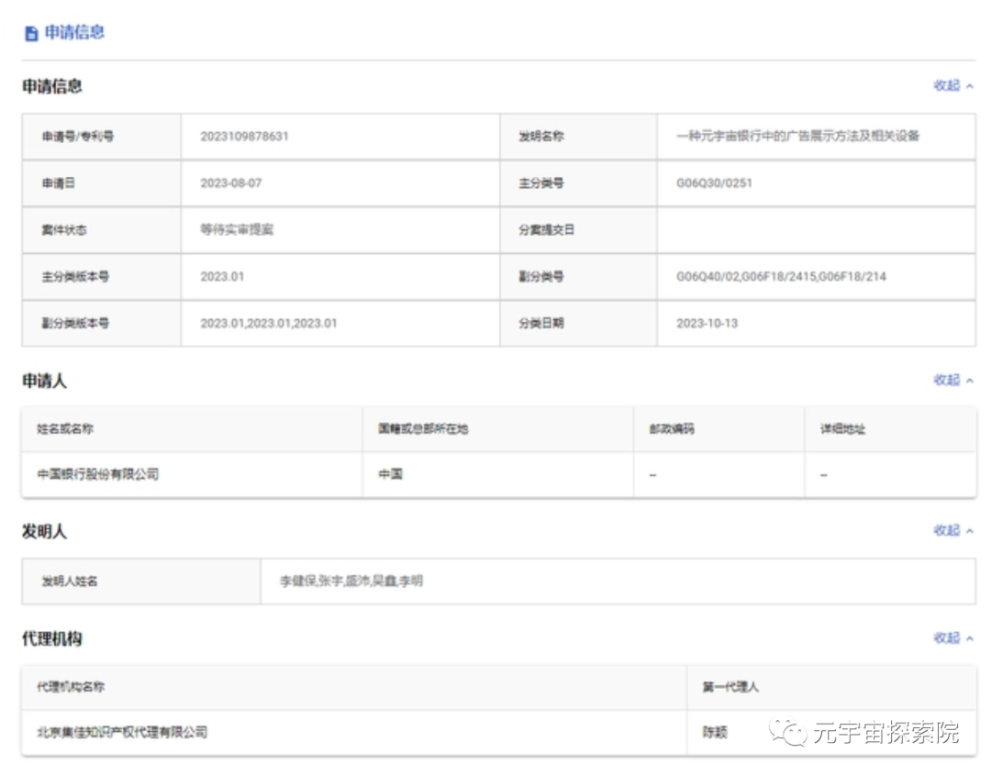Select application number 2023109878631
The image size is (991, 775).
pyautogui.click(x=244, y=137)
